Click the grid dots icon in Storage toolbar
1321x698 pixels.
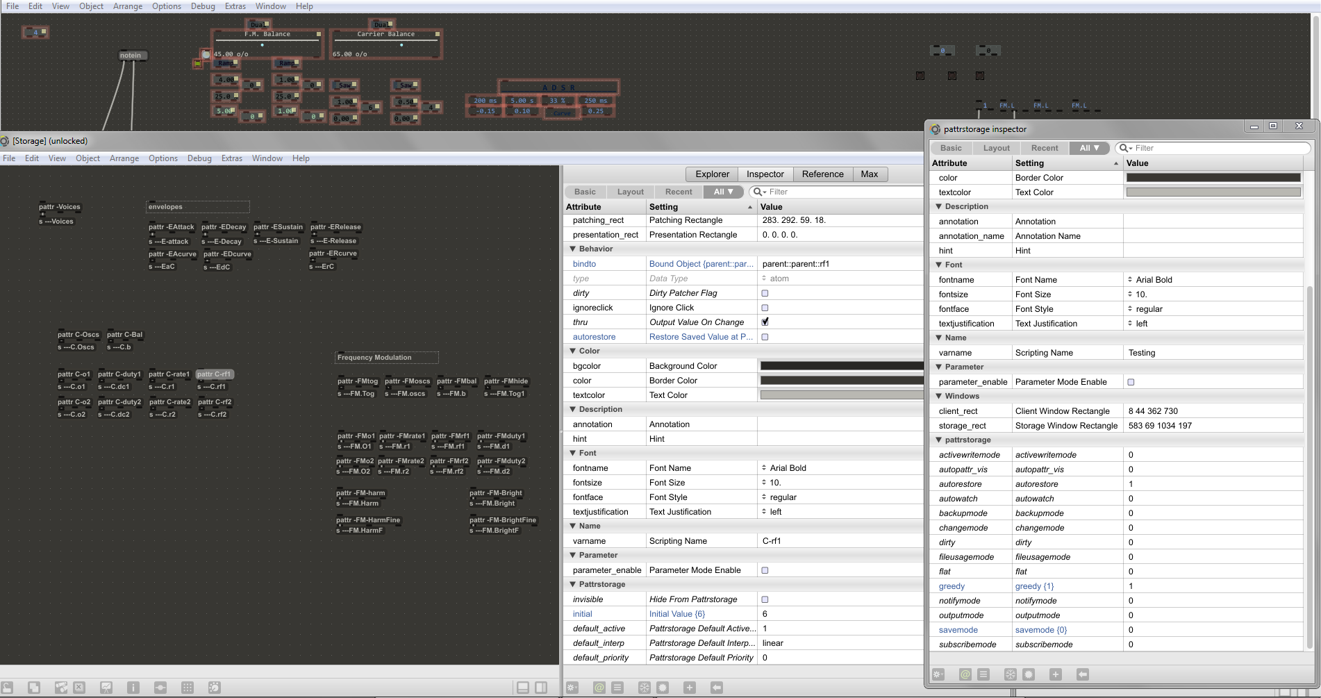188,688
